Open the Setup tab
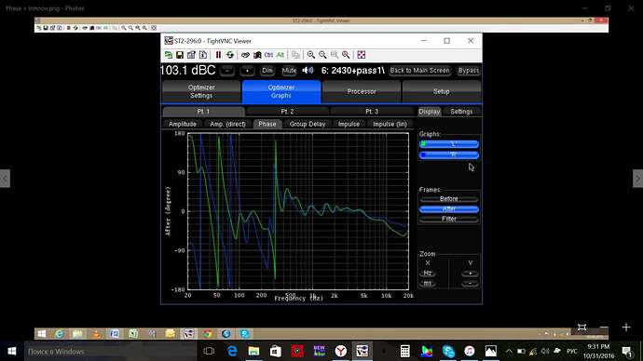 (441, 91)
